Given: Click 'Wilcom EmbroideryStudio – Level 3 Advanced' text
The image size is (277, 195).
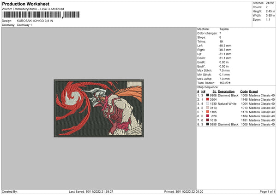Looking at the screenshot, I should pos(33,9).
